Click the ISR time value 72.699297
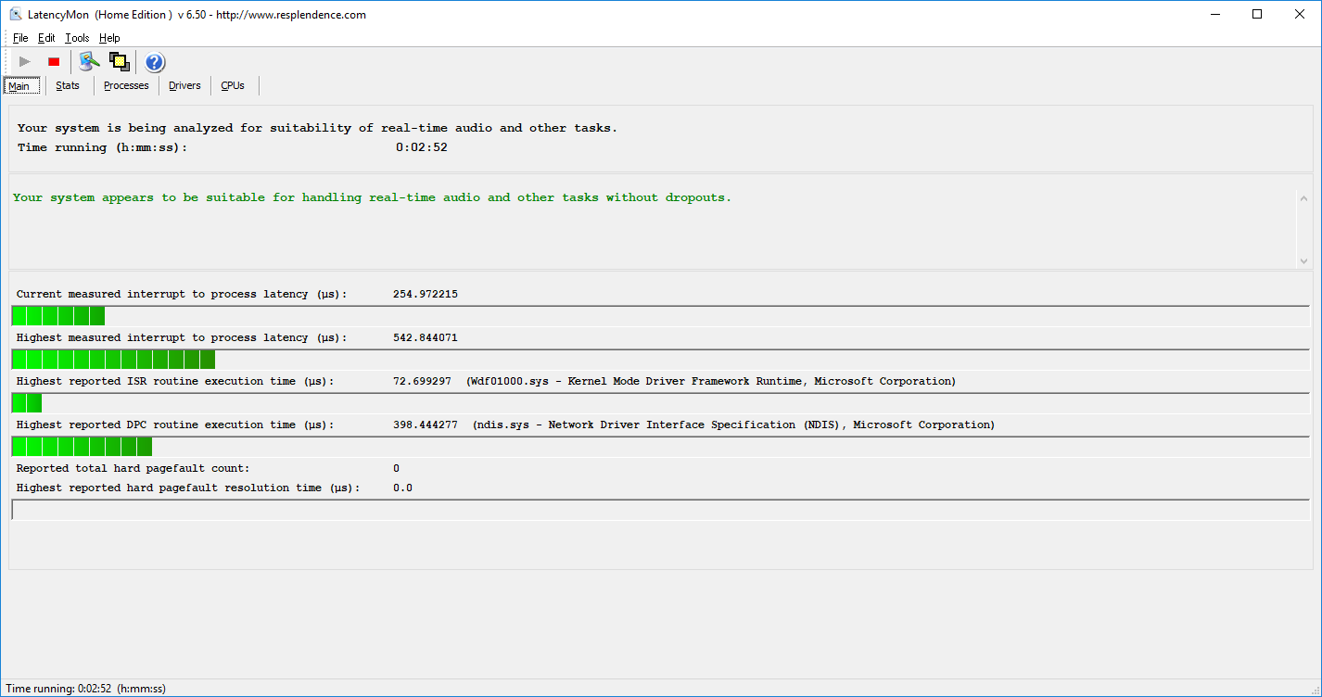The image size is (1322, 697). (422, 381)
